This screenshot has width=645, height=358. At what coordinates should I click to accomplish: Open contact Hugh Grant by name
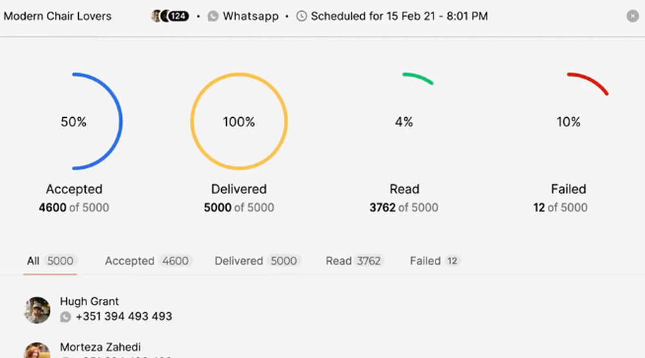pyautogui.click(x=90, y=301)
